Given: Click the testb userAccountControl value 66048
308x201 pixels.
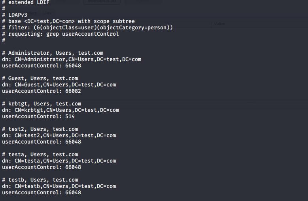Looking at the screenshot, I should click(73, 193).
